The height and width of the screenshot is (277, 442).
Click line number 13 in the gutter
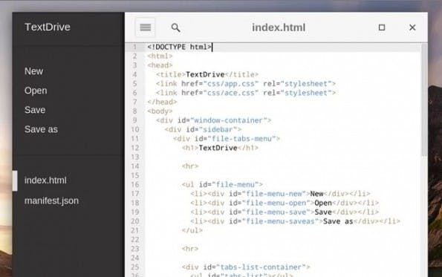[x=135, y=157]
